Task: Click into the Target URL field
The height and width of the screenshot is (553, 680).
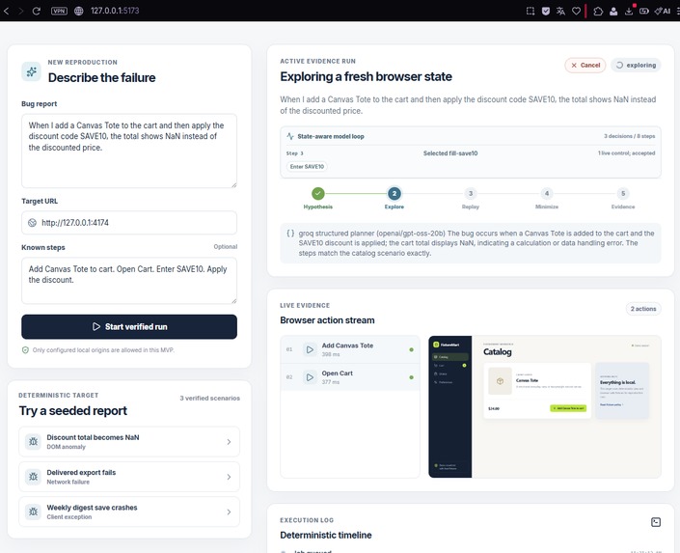Action: 129,223
